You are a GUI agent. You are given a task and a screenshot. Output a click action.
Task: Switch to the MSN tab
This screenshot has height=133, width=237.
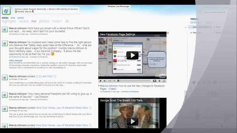(13, 18)
